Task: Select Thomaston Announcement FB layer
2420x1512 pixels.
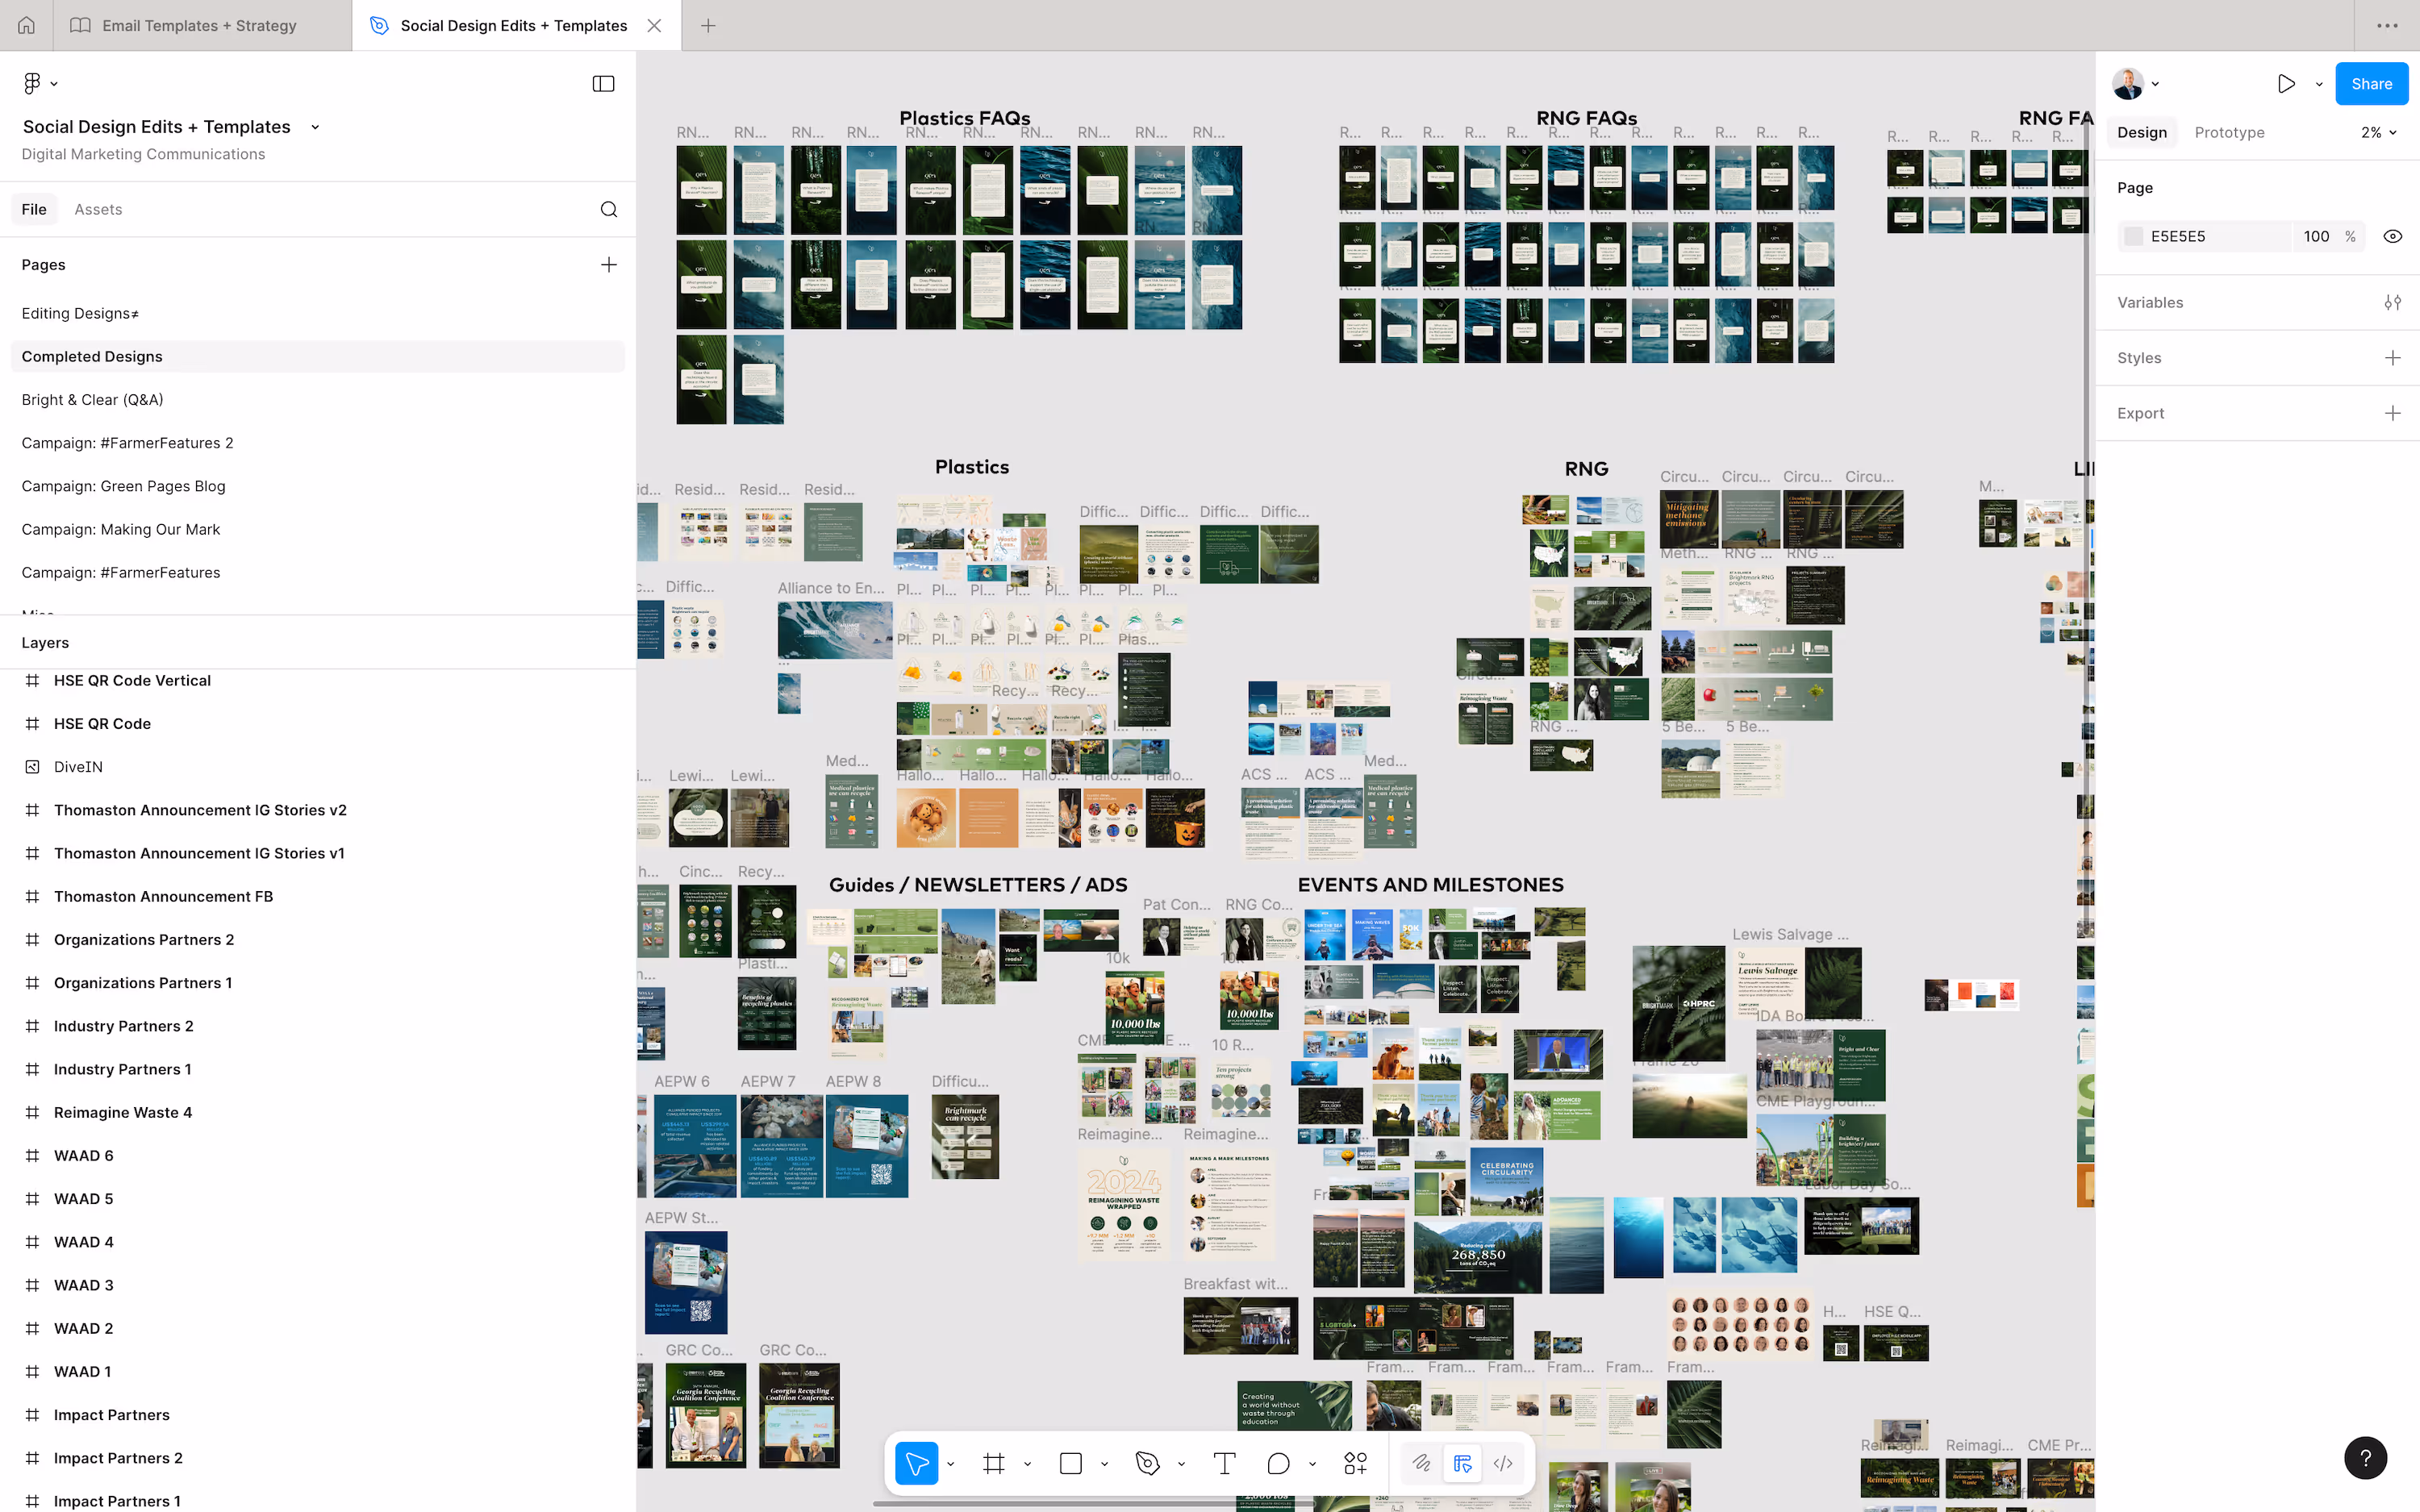Action: click(317, 896)
